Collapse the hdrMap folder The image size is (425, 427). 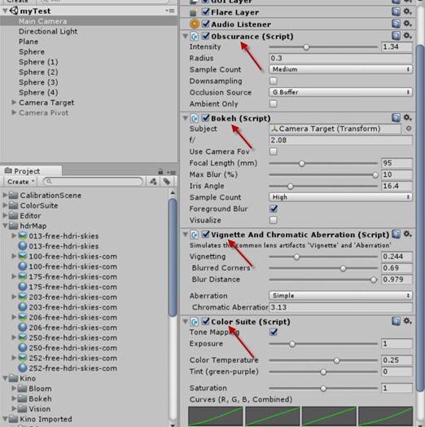coord(5,226)
